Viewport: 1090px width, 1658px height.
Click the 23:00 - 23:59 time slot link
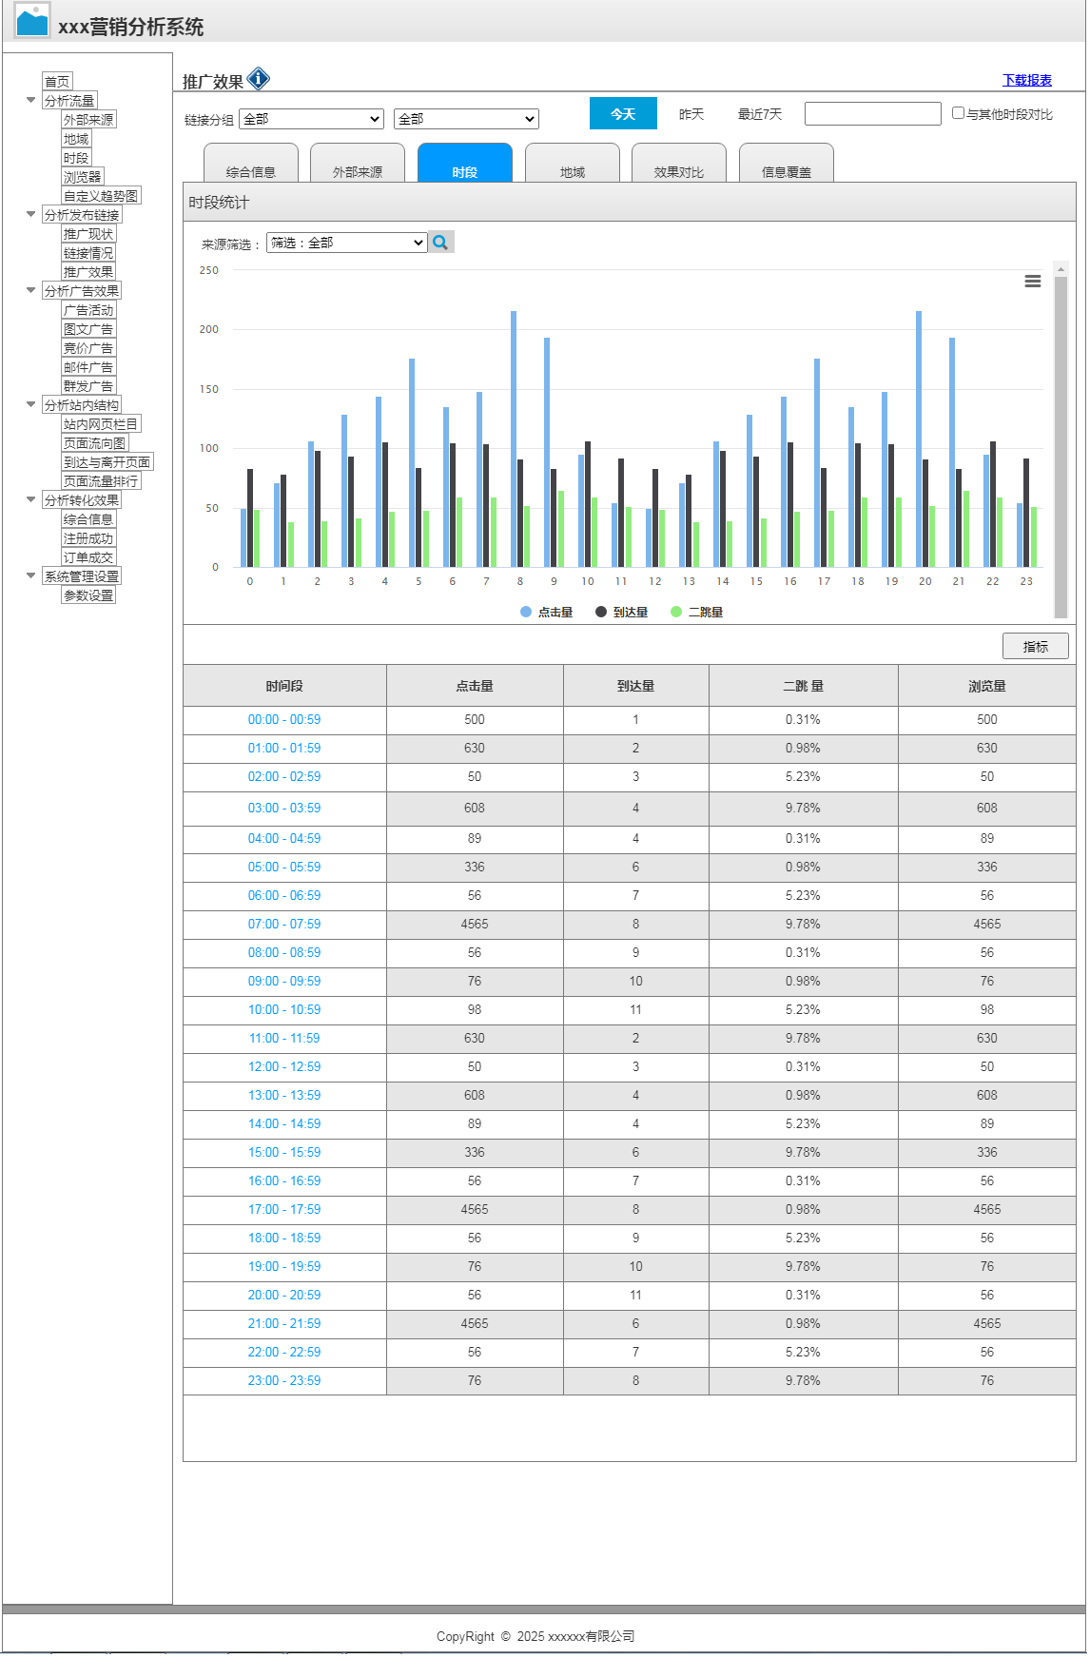coord(284,1381)
